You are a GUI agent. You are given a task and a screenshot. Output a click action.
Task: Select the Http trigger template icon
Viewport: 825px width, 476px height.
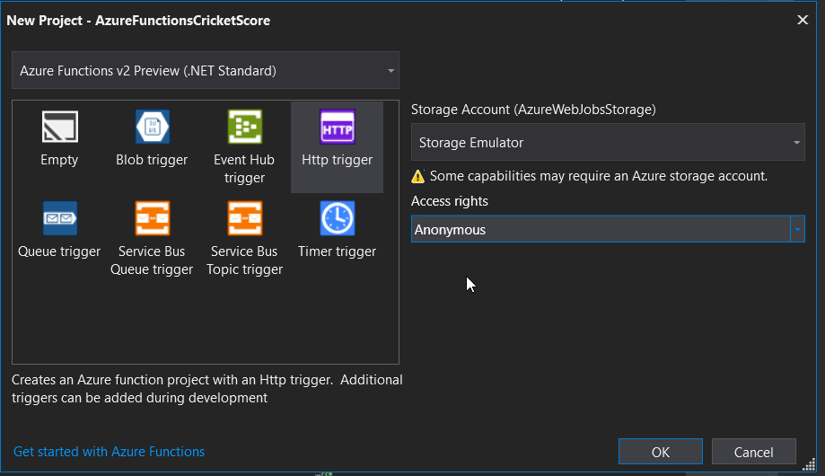click(337, 127)
